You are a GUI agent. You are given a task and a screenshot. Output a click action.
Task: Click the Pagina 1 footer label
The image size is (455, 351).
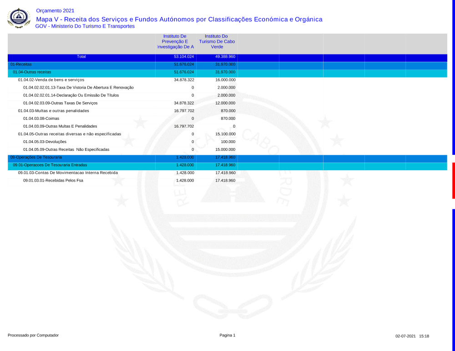click(x=227, y=335)
